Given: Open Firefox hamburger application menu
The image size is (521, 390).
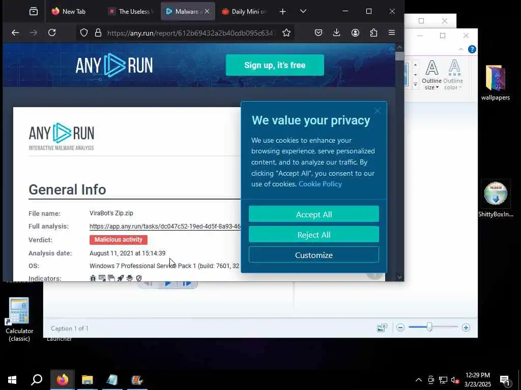Looking at the screenshot, I should coord(392,32).
